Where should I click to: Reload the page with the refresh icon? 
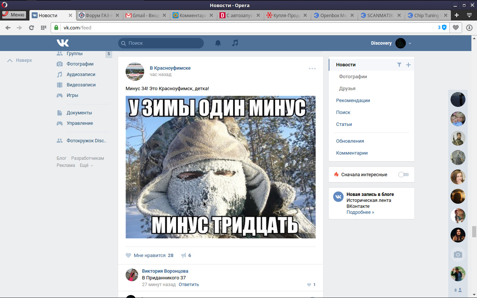pyautogui.click(x=32, y=28)
